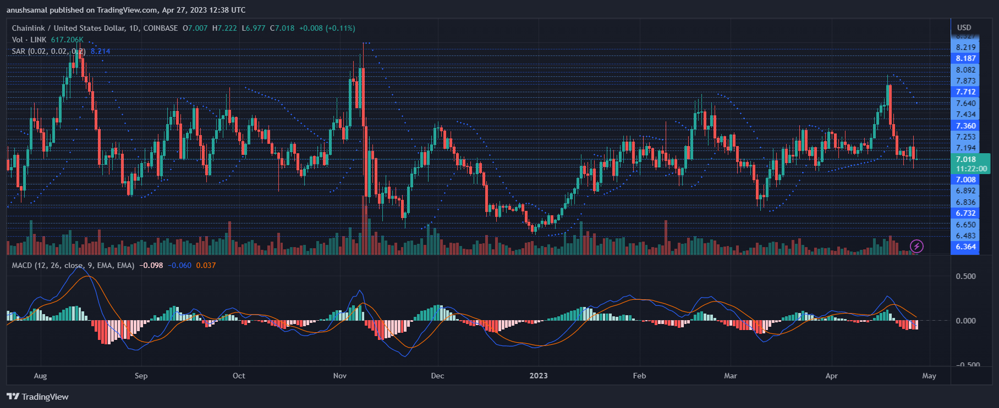Click the Oct label on time axis
Screen dimensions: 999x408
[239, 376]
